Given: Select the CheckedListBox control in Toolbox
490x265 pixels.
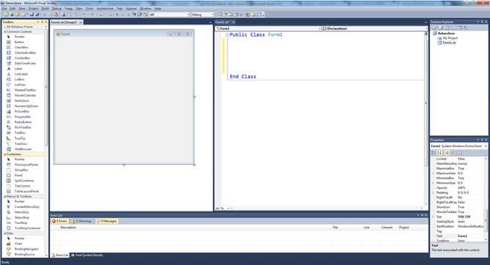Looking at the screenshot, I should pyautogui.click(x=25, y=53).
